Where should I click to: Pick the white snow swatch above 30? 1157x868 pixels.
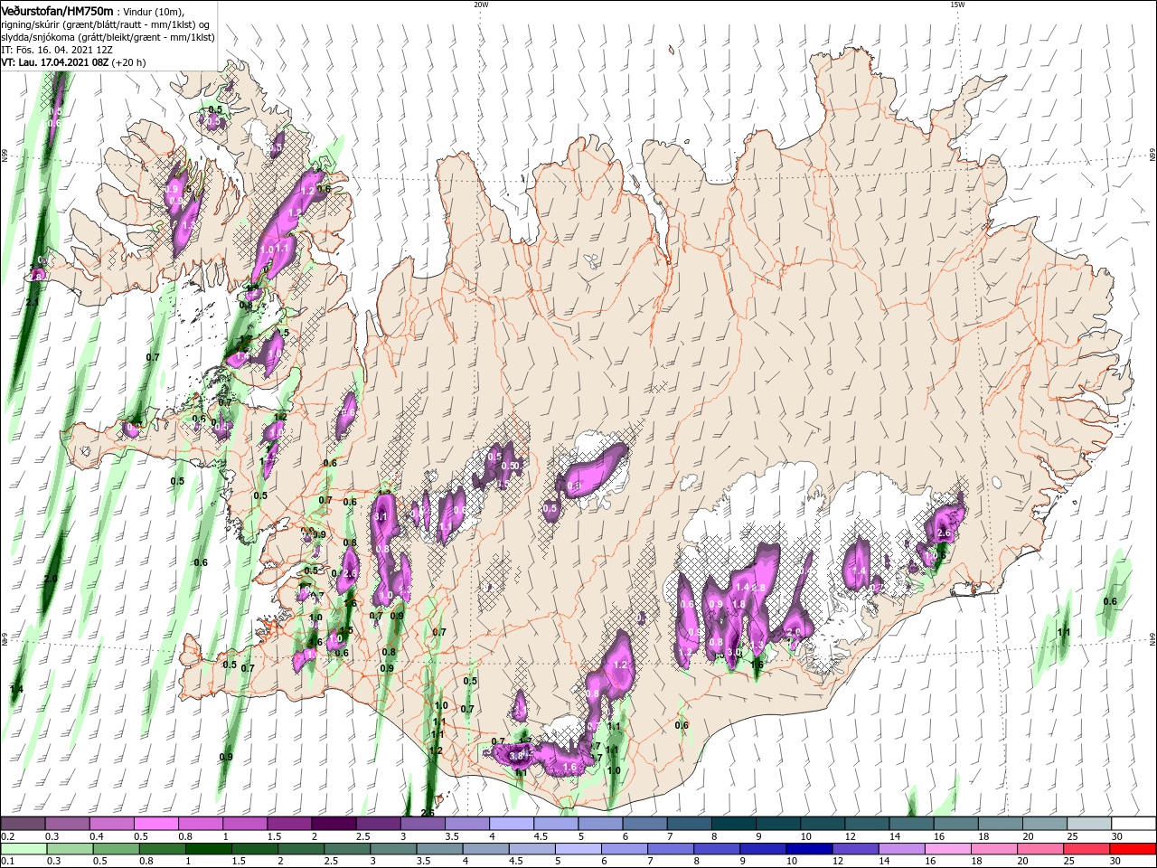tap(1133, 824)
